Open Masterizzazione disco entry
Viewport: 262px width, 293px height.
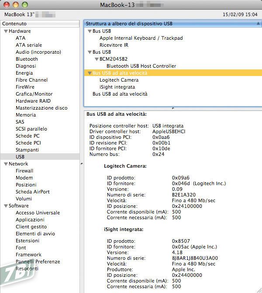pos(41,108)
